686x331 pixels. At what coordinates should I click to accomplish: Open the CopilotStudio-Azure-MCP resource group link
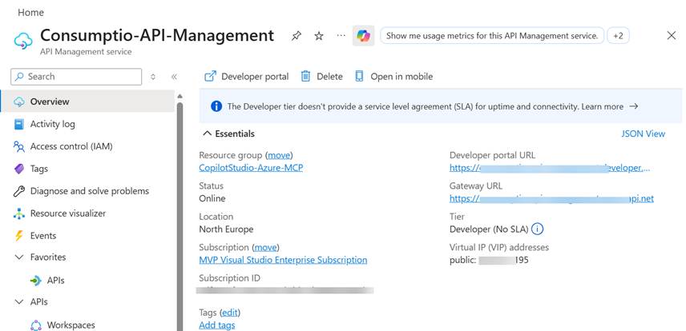(251, 168)
